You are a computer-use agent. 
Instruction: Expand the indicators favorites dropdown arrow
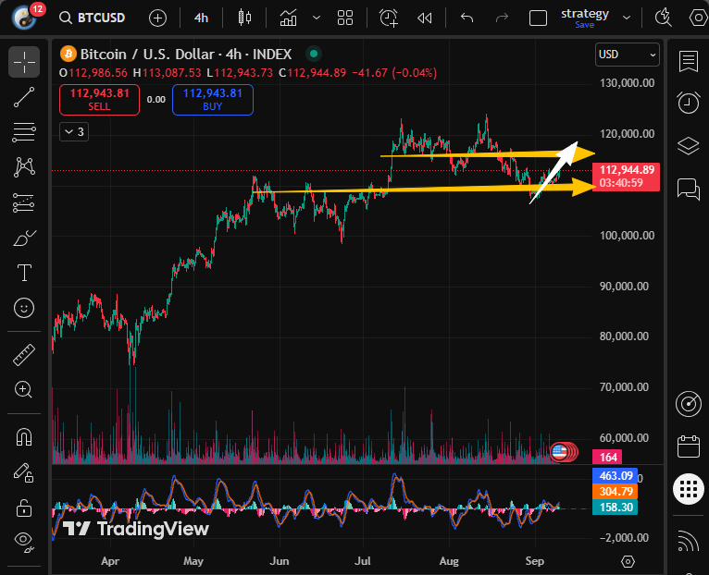[317, 18]
